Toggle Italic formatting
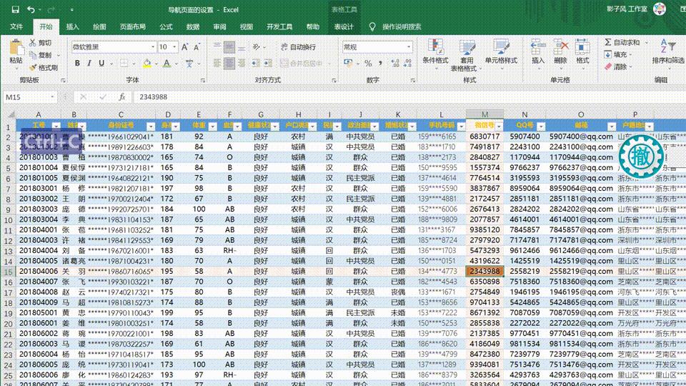 pos(90,64)
